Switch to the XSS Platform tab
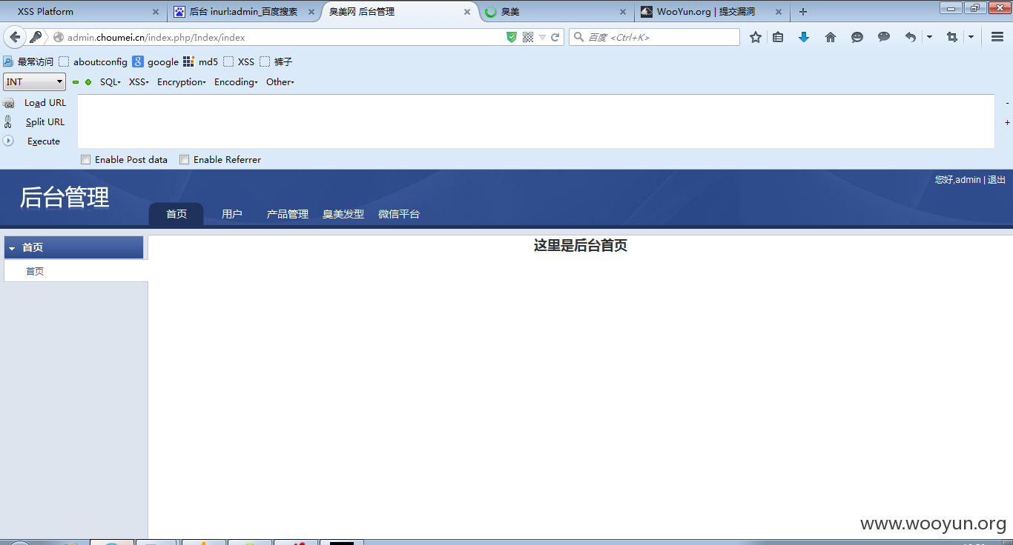1013x545 pixels. pos(82,12)
